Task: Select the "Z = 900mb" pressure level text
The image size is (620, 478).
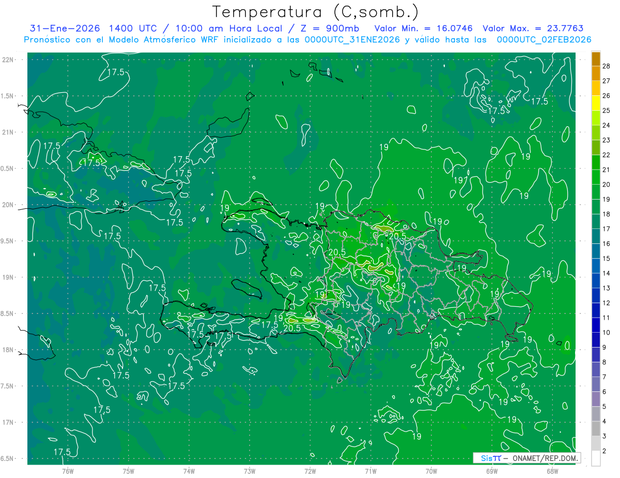Action: (329, 28)
